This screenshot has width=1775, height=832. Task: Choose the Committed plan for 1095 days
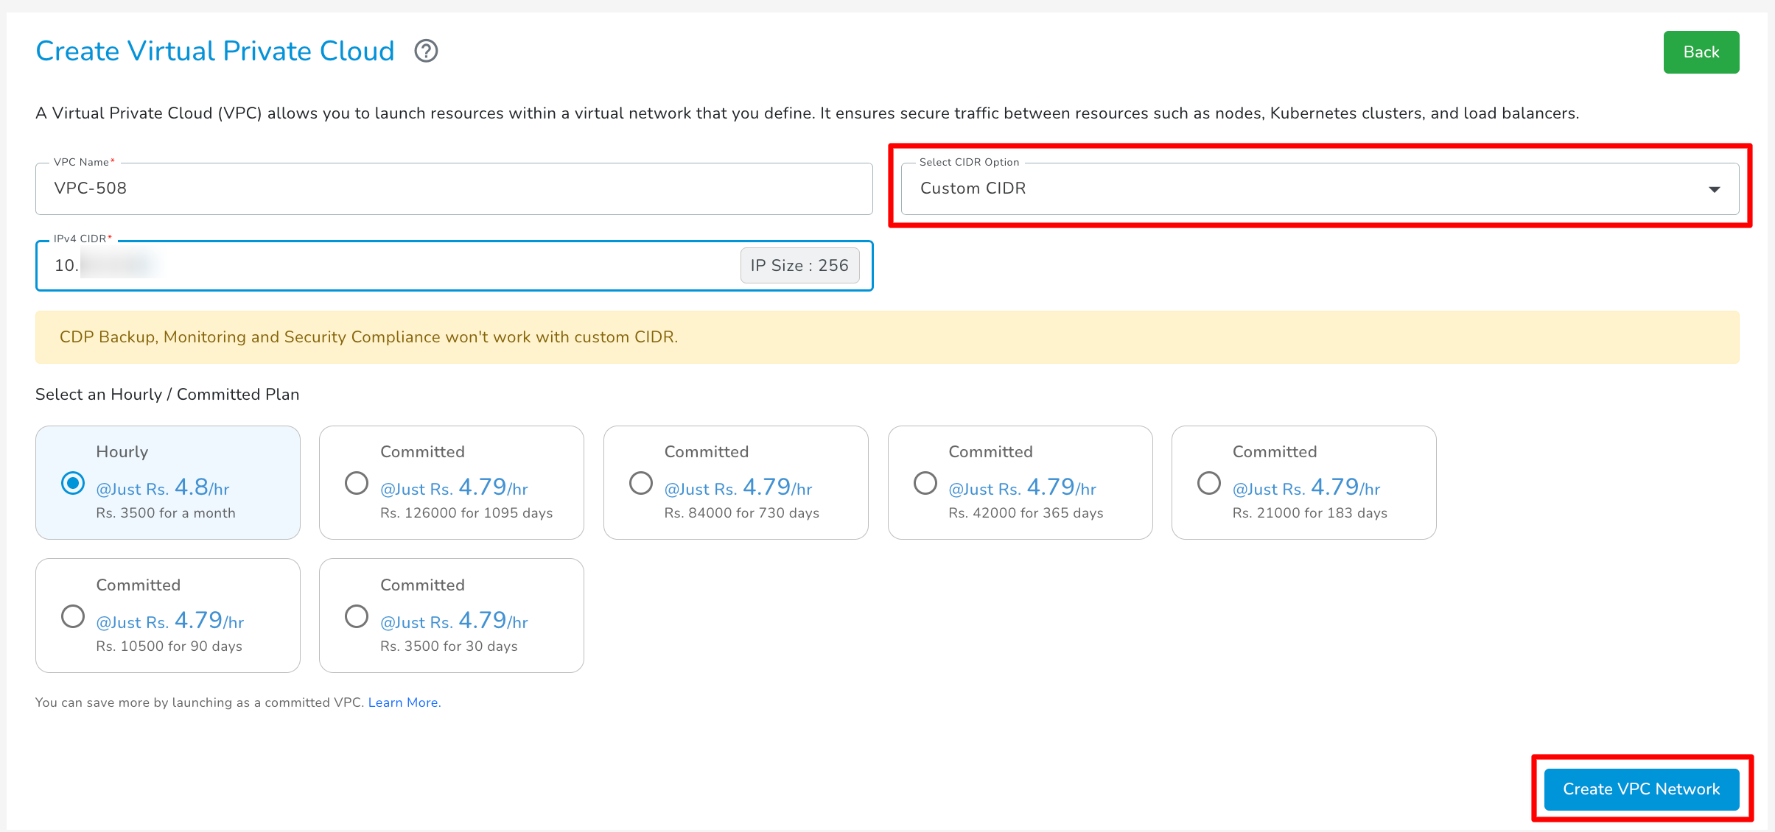[x=357, y=483]
